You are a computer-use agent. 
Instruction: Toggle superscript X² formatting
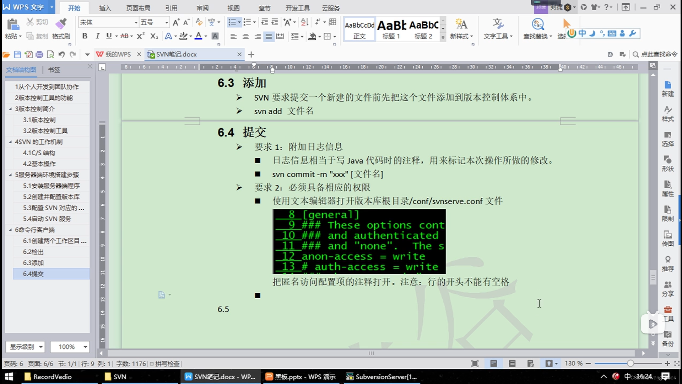click(141, 36)
